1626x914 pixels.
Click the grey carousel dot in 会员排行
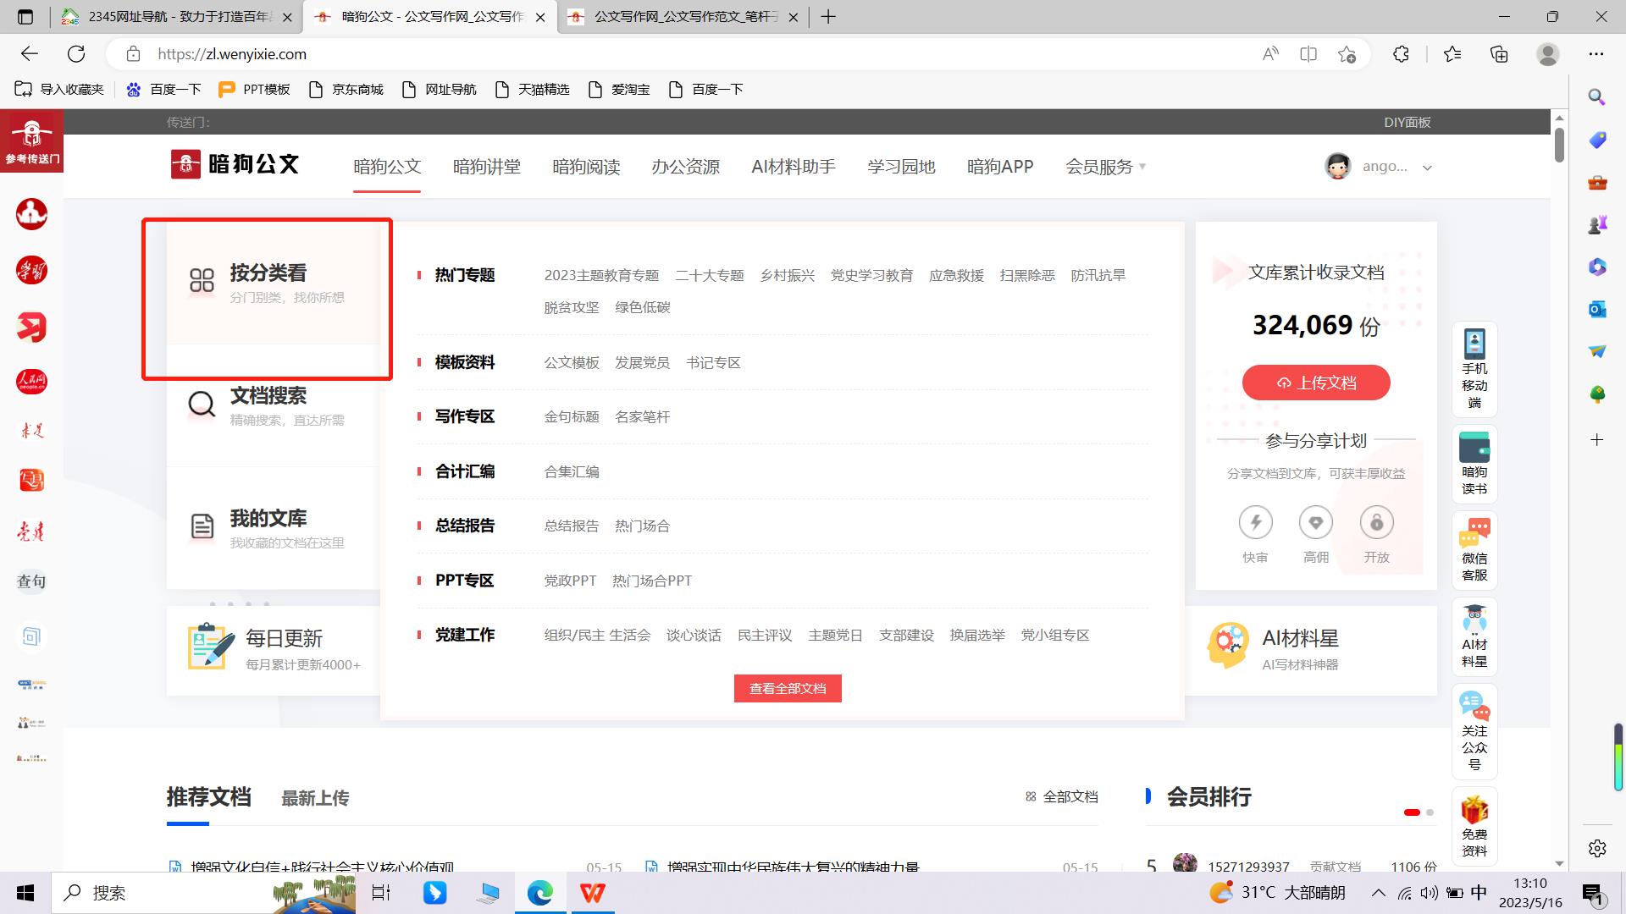(1430, 812)
